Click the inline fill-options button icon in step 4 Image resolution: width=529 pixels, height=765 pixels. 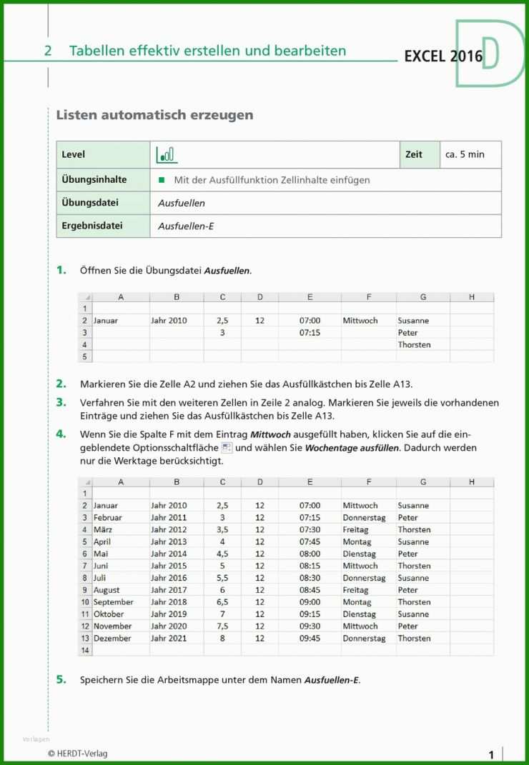[x=227, y=448]
